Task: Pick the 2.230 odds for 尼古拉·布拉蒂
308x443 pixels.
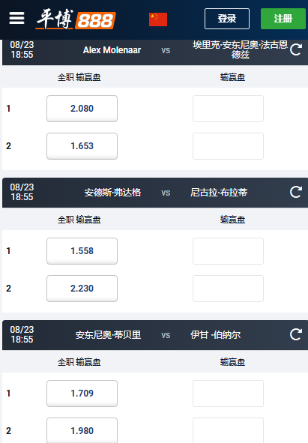Action: click(82, 289)
